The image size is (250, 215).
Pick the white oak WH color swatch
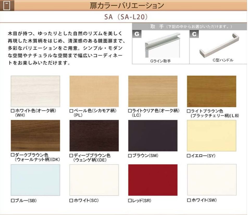point(35,91)
